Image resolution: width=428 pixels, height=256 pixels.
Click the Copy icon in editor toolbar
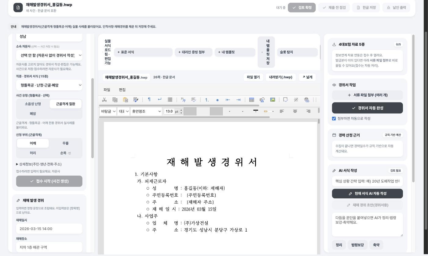(115, 100)
